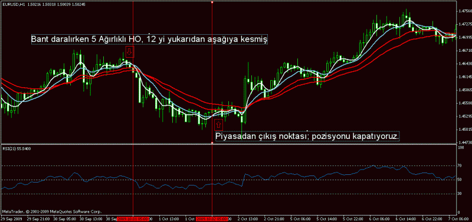The width and height of the screenshot is (472, 222).
Task: Click the 5 Oct 06:00 time axis label
Action: [300, 218]
